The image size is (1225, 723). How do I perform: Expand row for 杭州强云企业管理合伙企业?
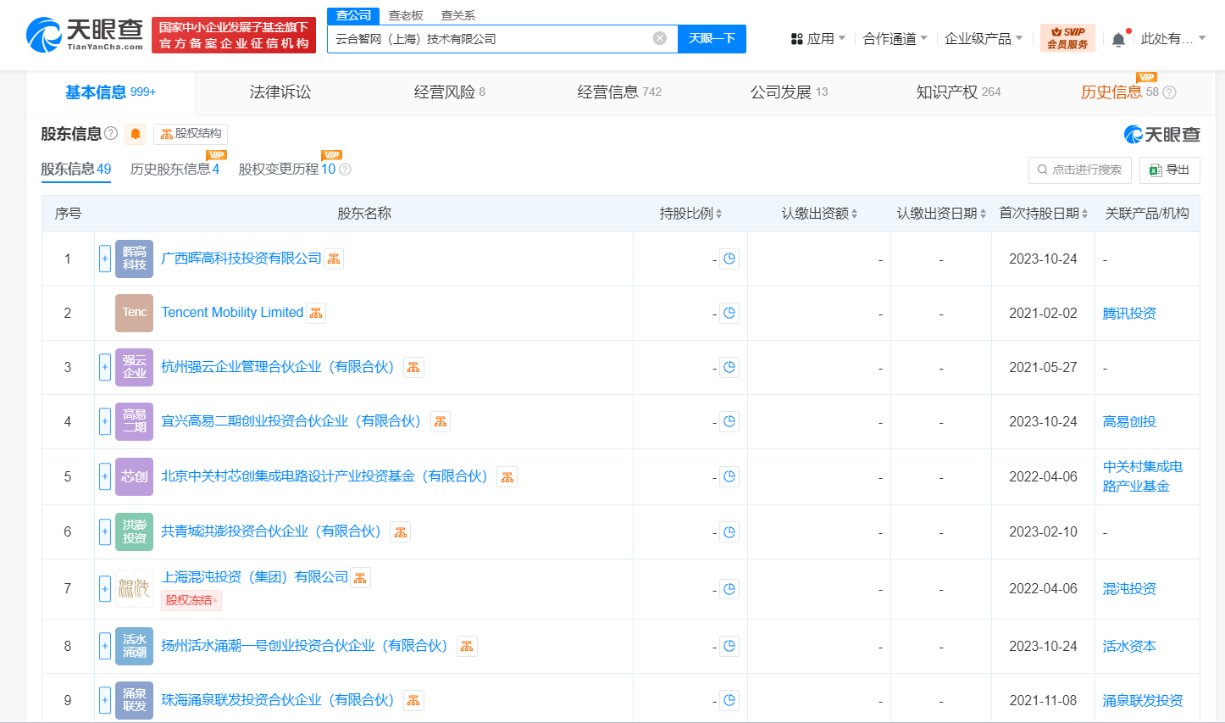click(105, 367)
